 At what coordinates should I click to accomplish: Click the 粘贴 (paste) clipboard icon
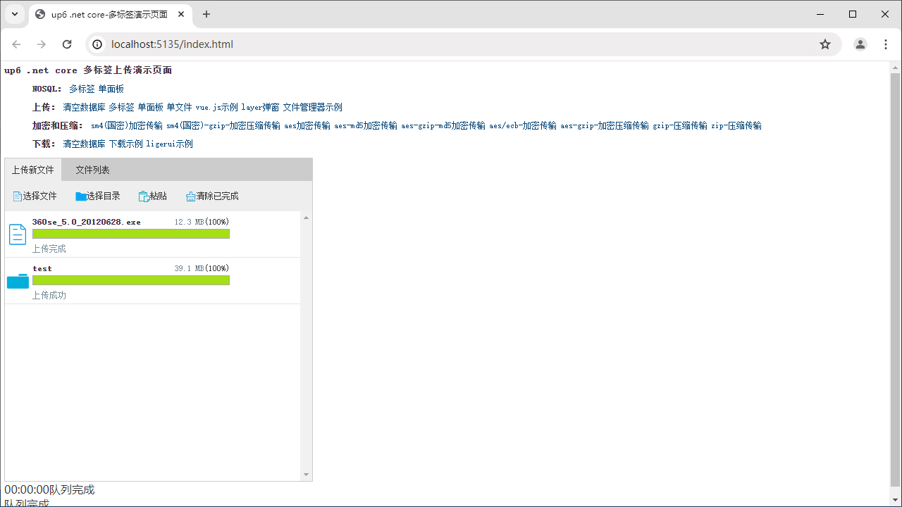[x=144, y=196]
